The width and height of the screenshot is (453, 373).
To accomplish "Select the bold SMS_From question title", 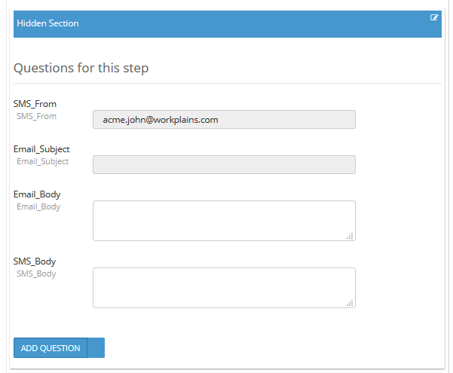I will pos(35,104).
